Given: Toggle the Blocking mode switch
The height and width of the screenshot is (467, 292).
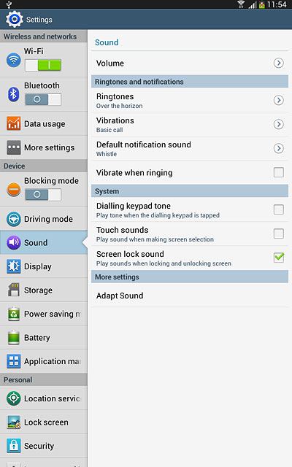Looking at the screenshot, I should pyautogui.click(x=43, y=195).
